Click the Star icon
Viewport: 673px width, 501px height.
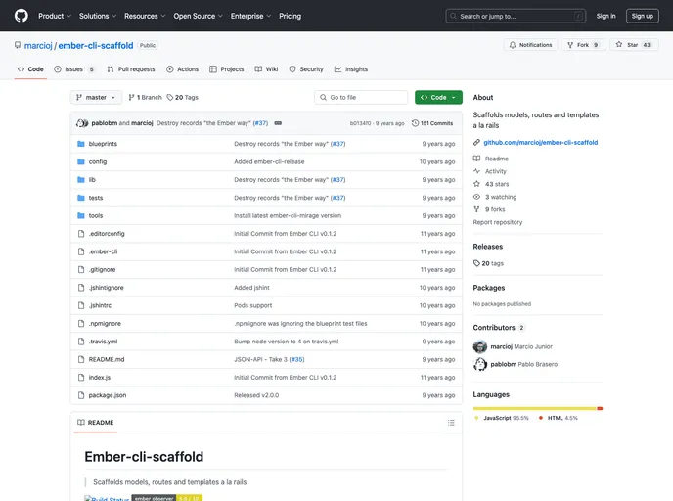pos(619,45)
